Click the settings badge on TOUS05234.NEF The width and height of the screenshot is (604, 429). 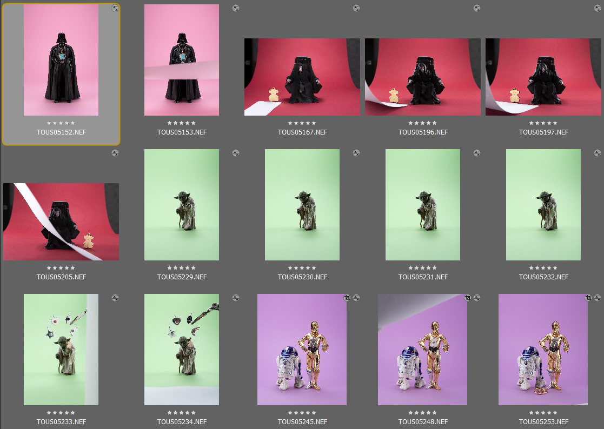coord(236,297)
